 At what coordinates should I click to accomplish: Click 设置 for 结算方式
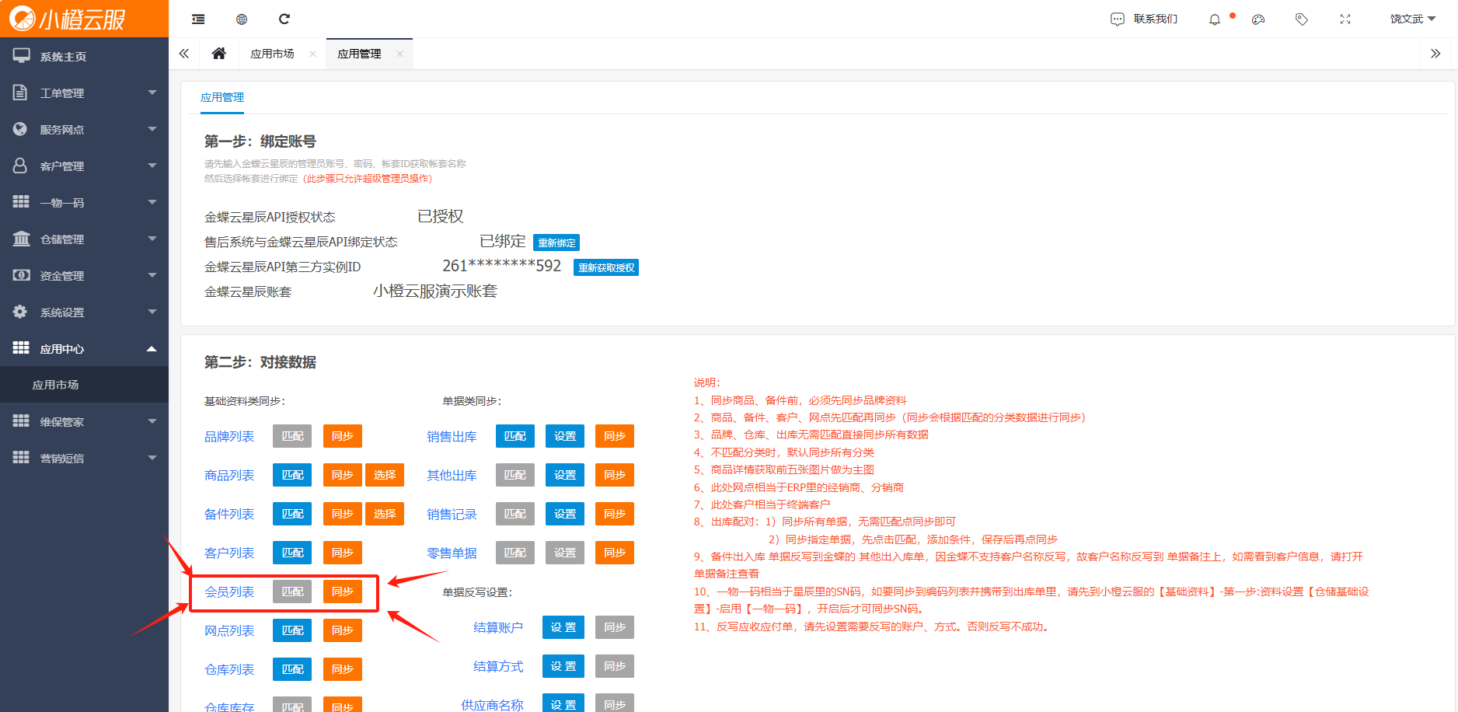[563, 666]
